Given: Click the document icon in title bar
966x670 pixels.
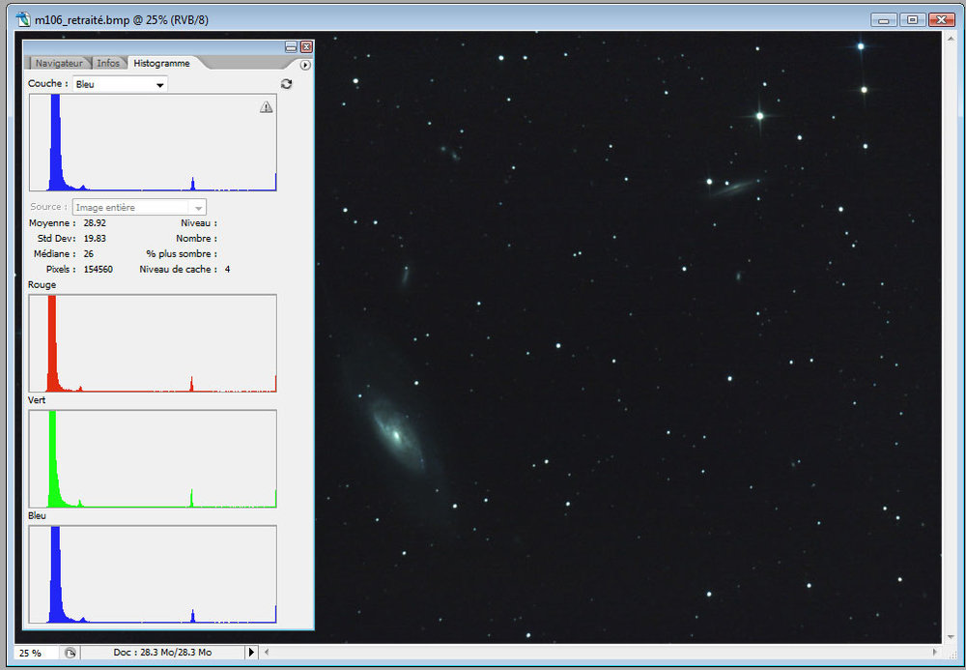Looking at the screenshot, I should coord(23,19).
